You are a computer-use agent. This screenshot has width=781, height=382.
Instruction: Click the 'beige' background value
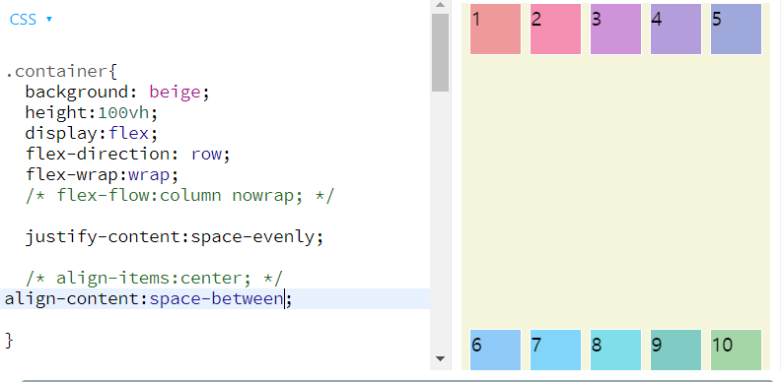click(x=175, y=93)
